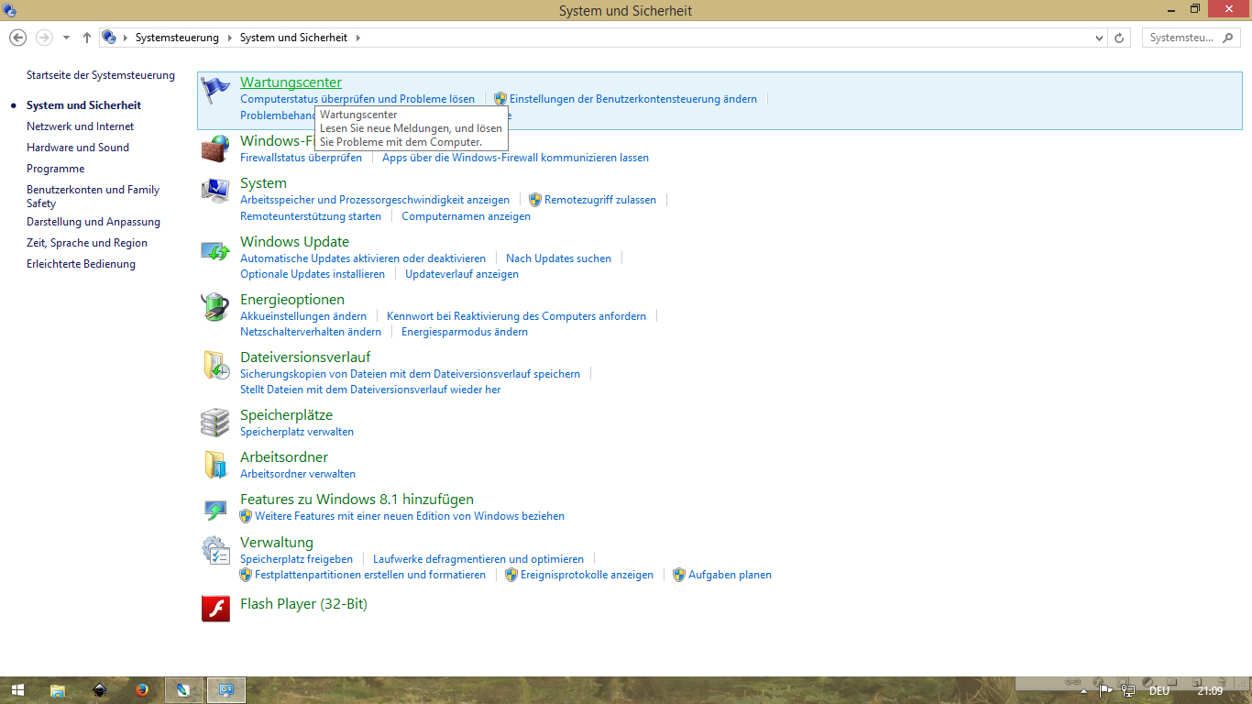
Task: Click Aufgaben planen
Action: point(730,575)
